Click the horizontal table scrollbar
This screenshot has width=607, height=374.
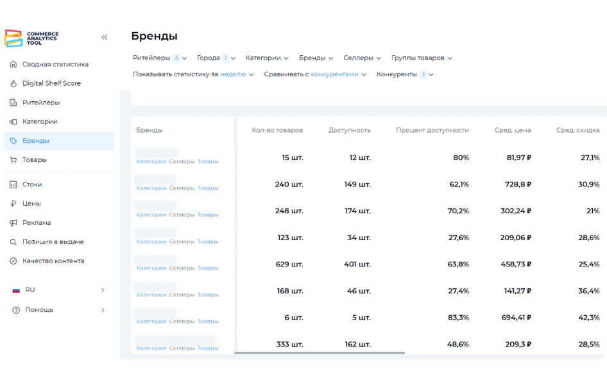(320, 353)
